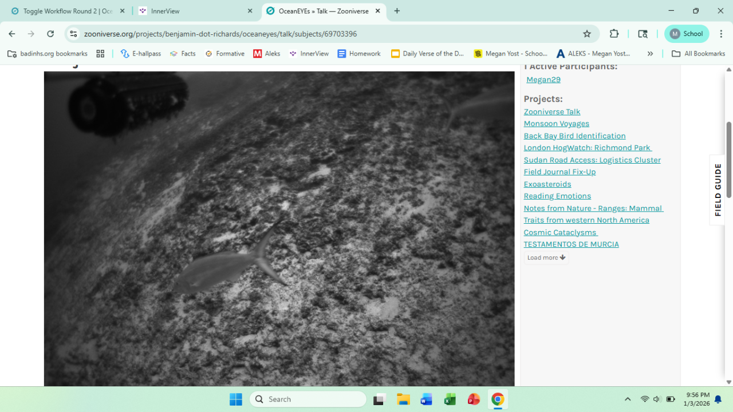Screen dimensions: 733x412
Task: Open a new tab with the plus button
Action: click(x=397, y=11)
